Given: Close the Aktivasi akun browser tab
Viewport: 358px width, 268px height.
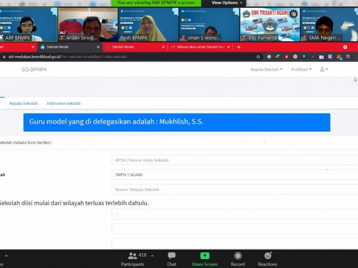Looking at the screenshot, I should tap(229, 47).
